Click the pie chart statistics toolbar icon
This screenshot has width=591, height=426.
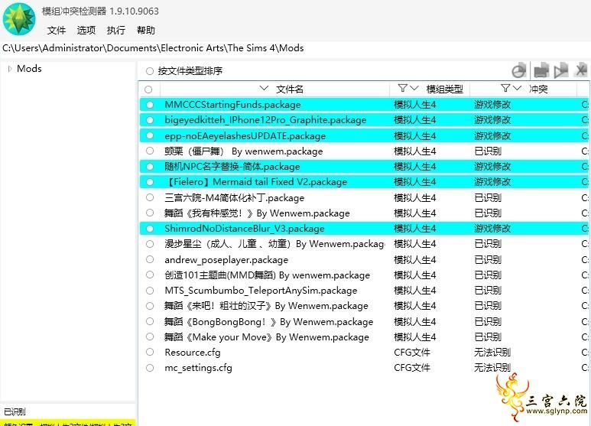[x=519, y=70]
